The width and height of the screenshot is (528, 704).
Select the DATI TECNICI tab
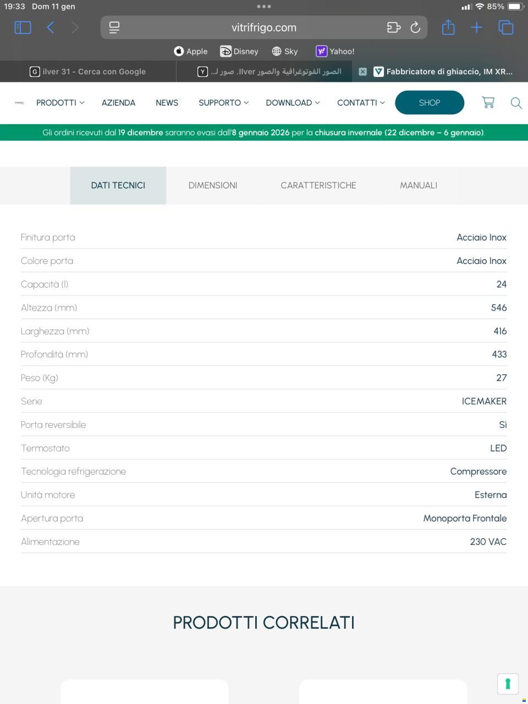click(x=118, y=185)
